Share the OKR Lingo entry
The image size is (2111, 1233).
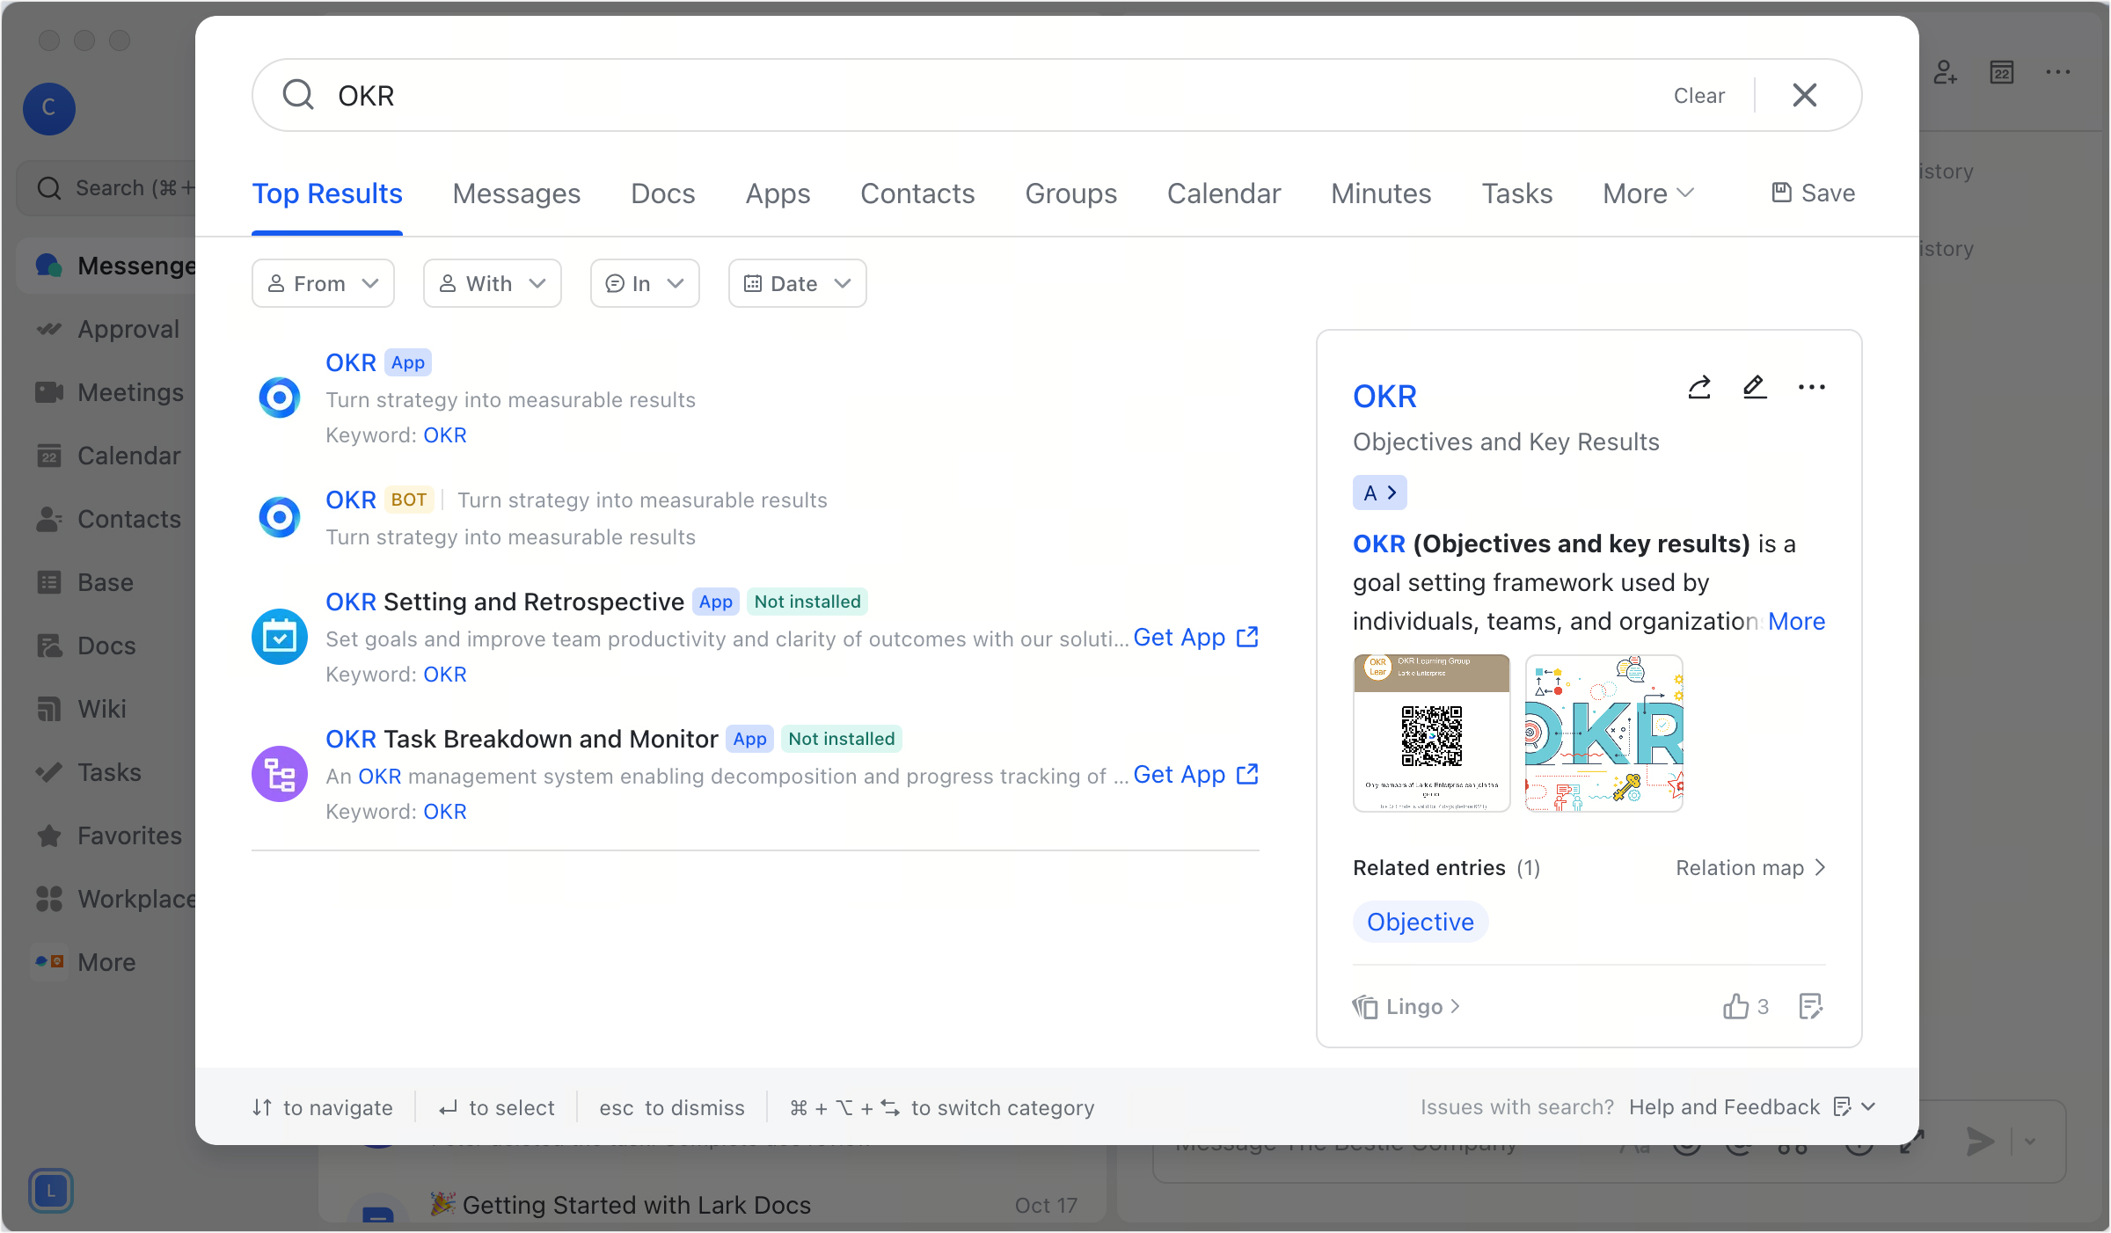(1698, 387)
